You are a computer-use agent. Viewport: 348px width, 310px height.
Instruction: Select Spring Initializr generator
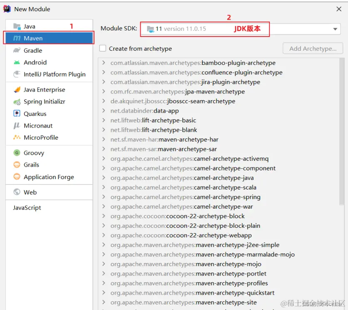(x=49, y=102)
